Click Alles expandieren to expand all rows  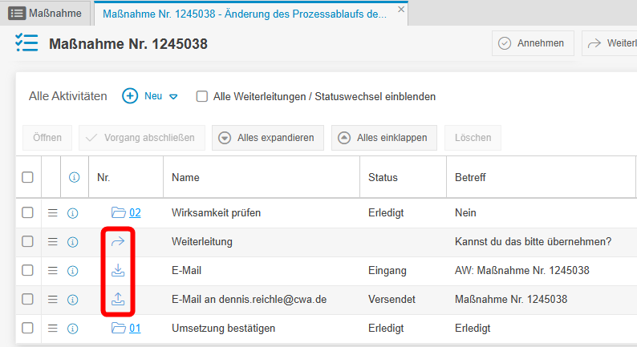tap(268, 138)
